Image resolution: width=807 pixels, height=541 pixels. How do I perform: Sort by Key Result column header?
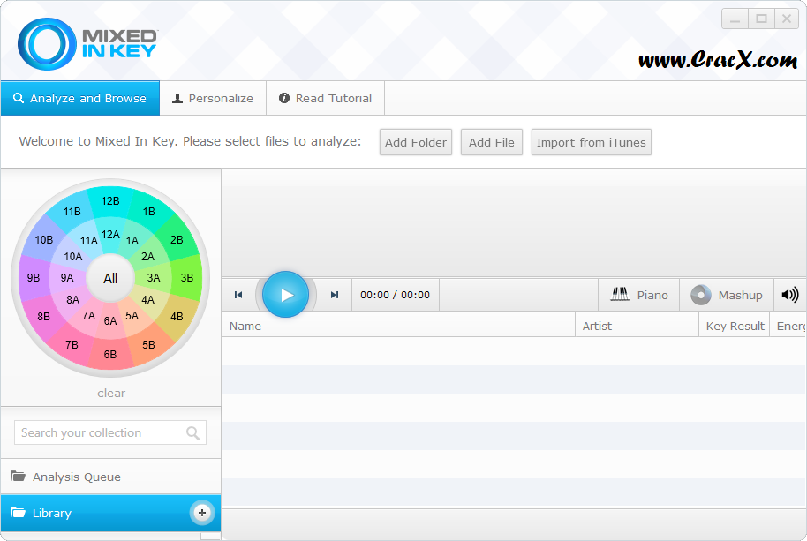[735, 326]
